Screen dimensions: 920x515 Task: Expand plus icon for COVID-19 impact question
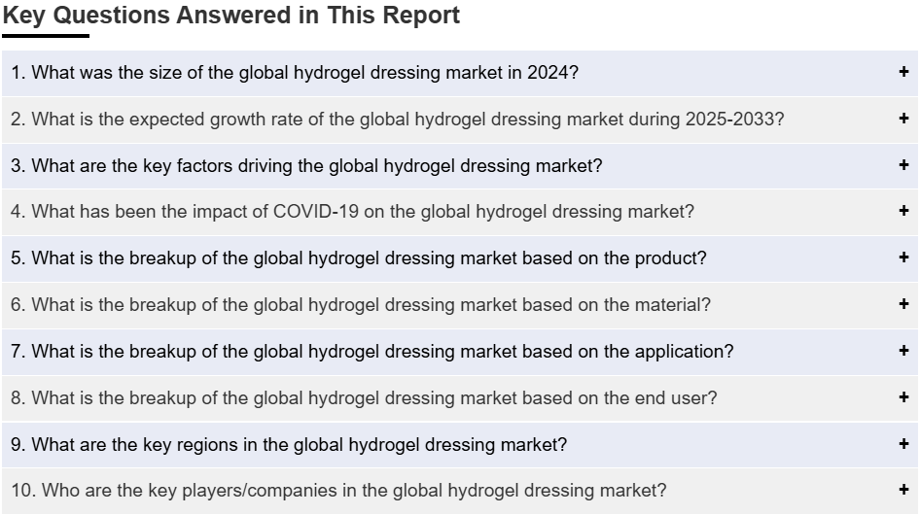[x=903, y=211]
